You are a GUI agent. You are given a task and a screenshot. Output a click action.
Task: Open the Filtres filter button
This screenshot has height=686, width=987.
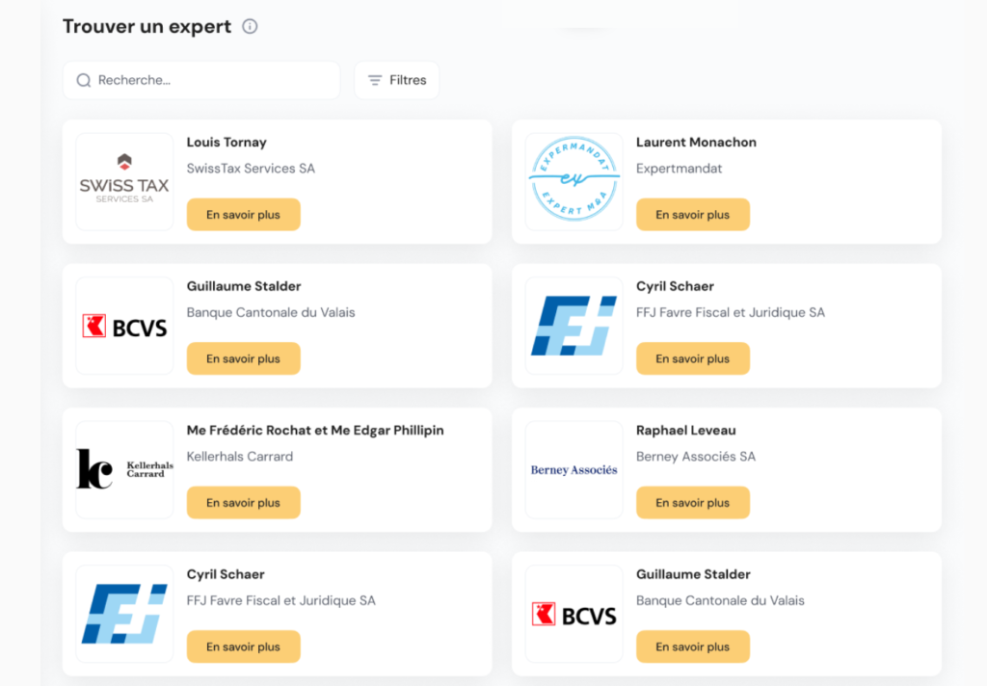click(x=396, y=81)
